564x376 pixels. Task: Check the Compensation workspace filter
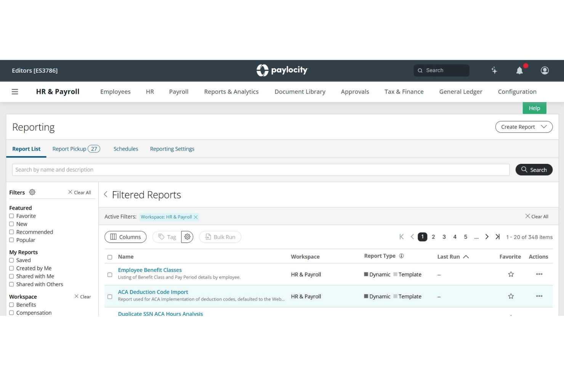[11, 313]
